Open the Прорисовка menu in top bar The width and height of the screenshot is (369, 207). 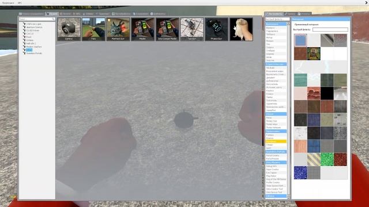point(8,3)
